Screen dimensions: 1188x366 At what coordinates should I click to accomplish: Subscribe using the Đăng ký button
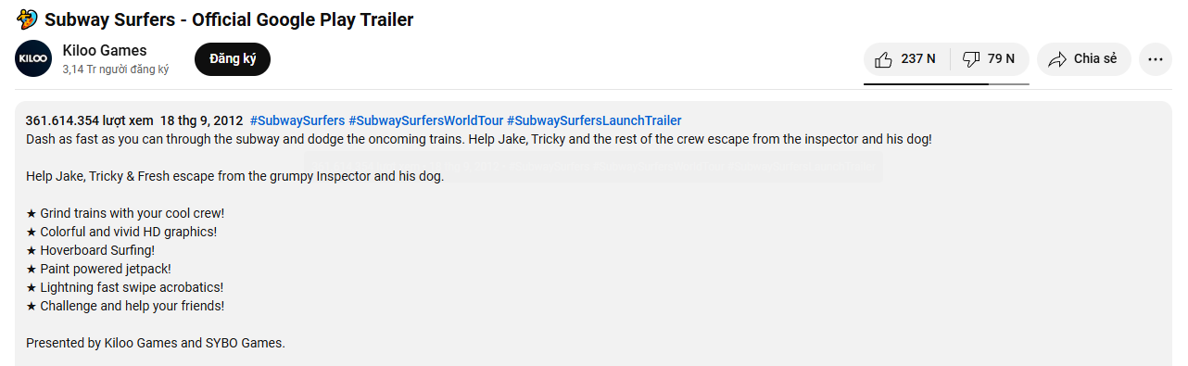(233, 59)
